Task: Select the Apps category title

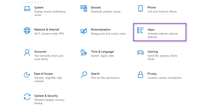Action: [x=151, y=30]
